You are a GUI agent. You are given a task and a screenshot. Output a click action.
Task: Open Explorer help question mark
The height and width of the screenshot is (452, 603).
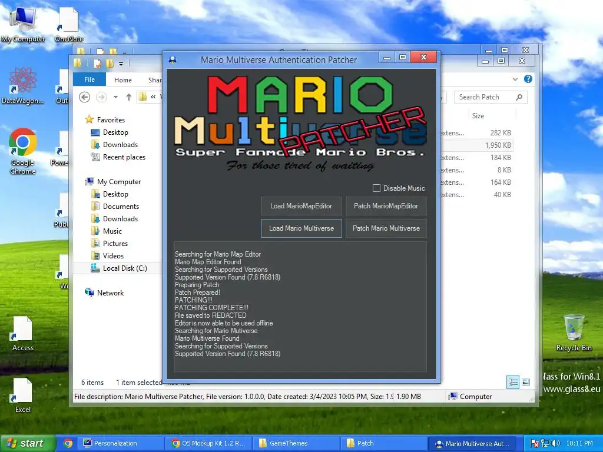(528, 79)
